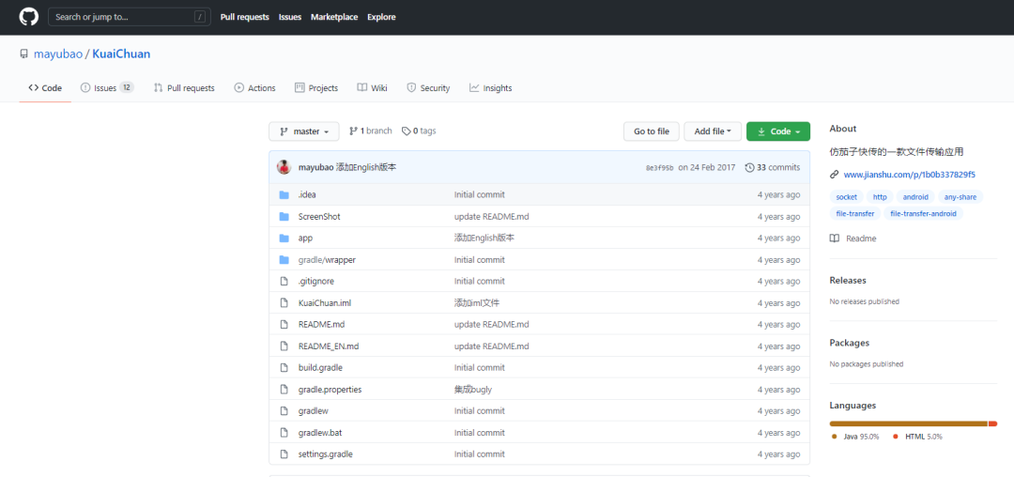Image resolution: width=1014 pixels, height=477 pixels.
Task: Click the gradlew file icon
Action: click(x=284, y=411)
